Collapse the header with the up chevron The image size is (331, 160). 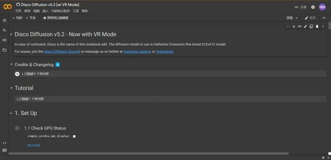(324, 18)
